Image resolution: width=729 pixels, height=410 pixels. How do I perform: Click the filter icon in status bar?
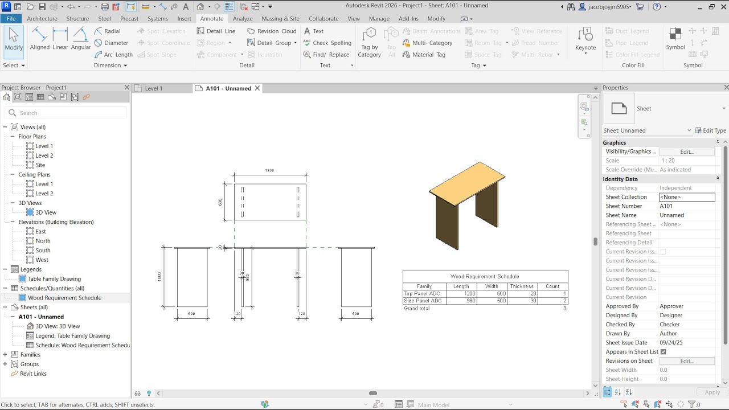(692, 404)
